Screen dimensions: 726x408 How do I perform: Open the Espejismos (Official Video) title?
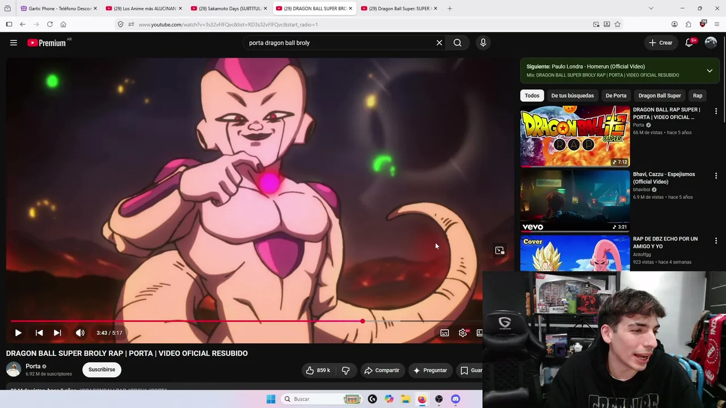point(664,178)
